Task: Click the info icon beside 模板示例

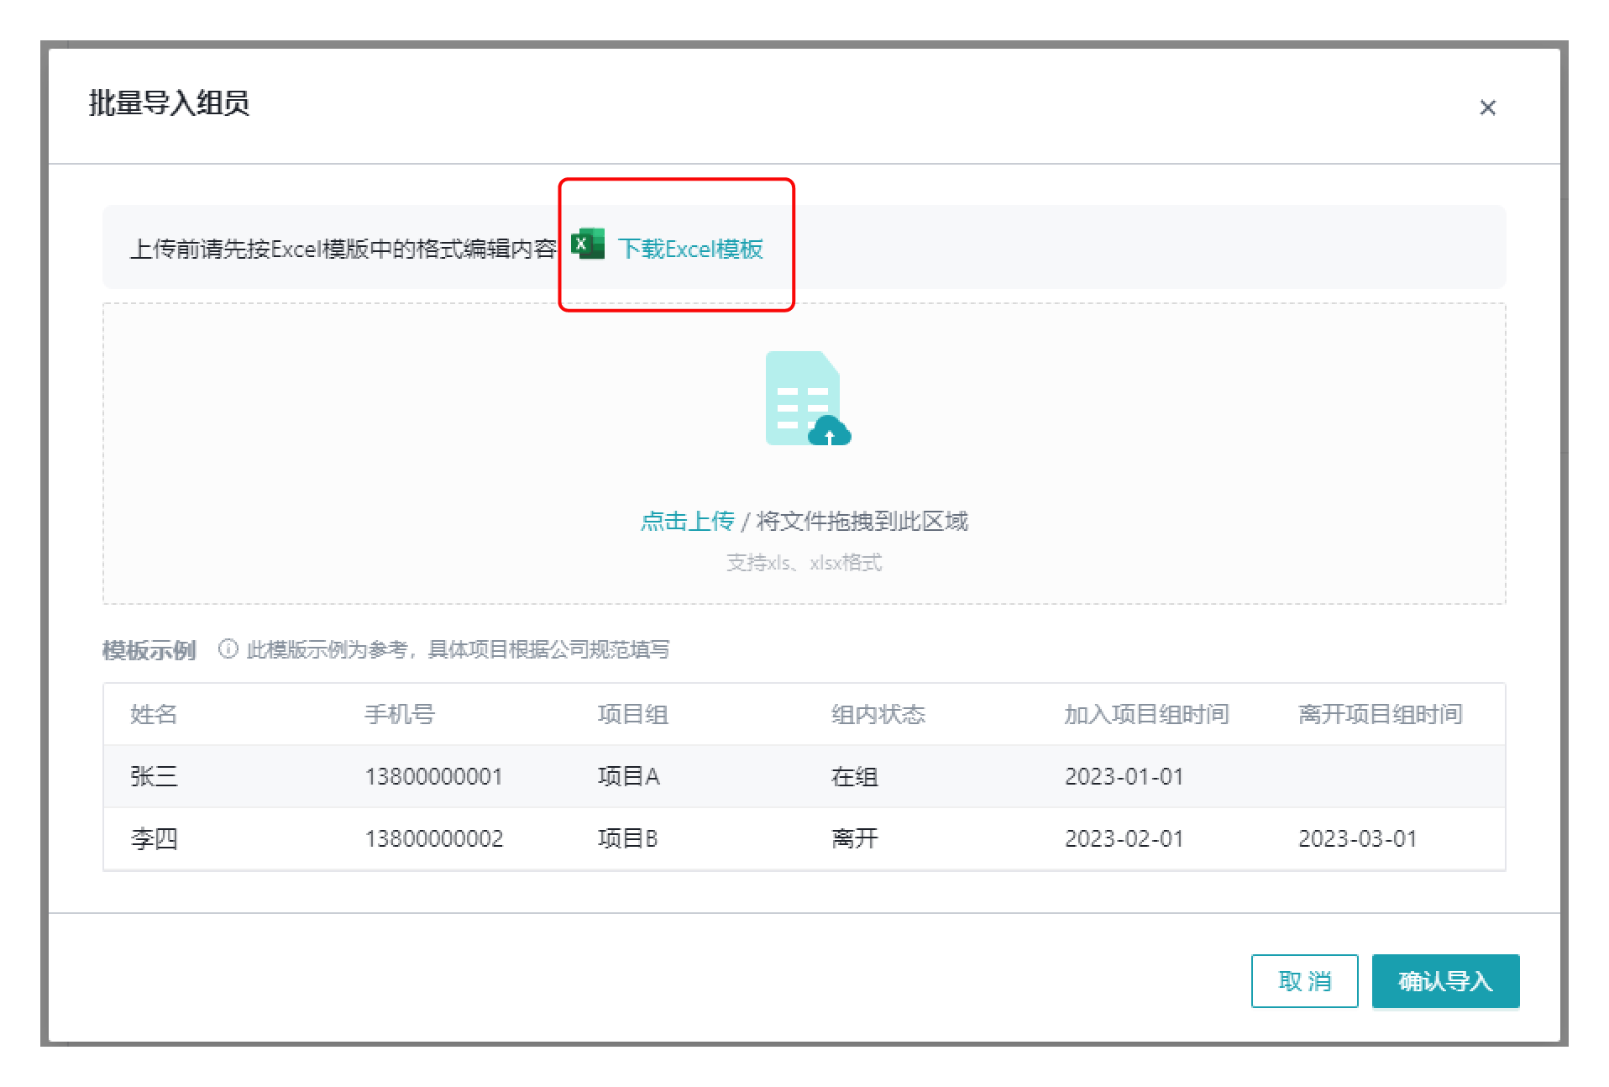Action: coord(228,649)
